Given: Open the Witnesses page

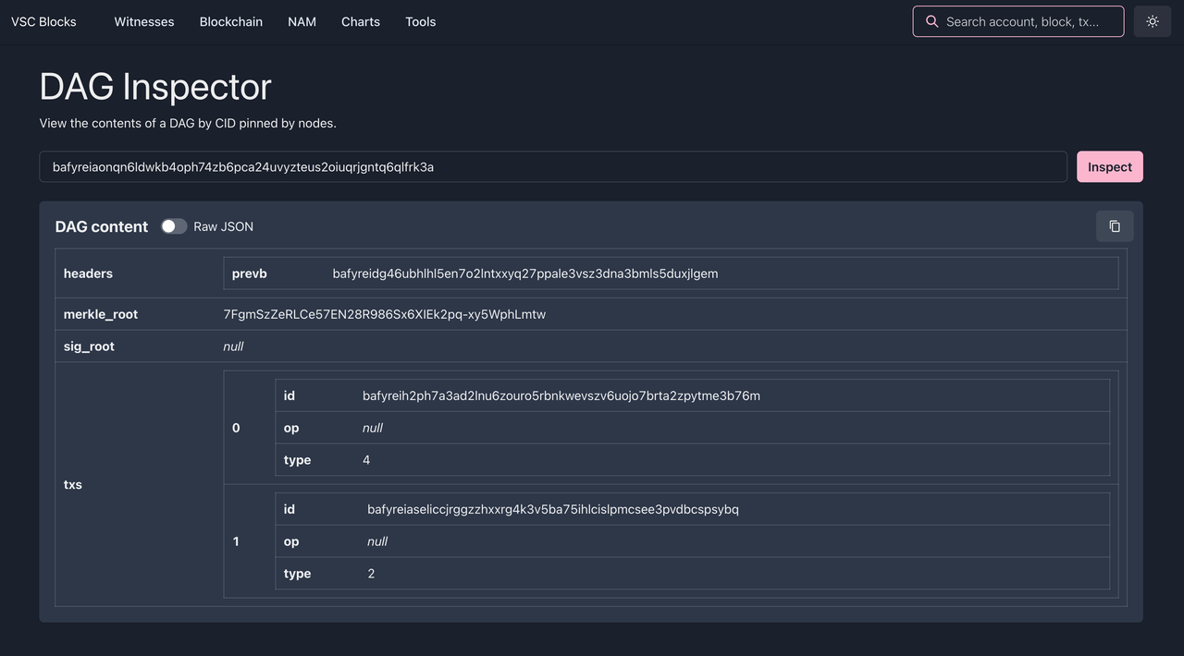Looking at the screenshot, I should coord(143,21).
